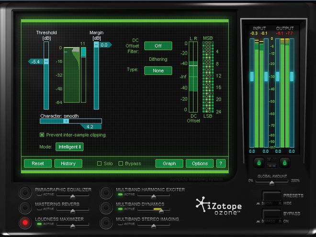Click the Paragraphic Equalizer amount slider
This screenshot has width=316, height=237.
[x=73, y=196]
